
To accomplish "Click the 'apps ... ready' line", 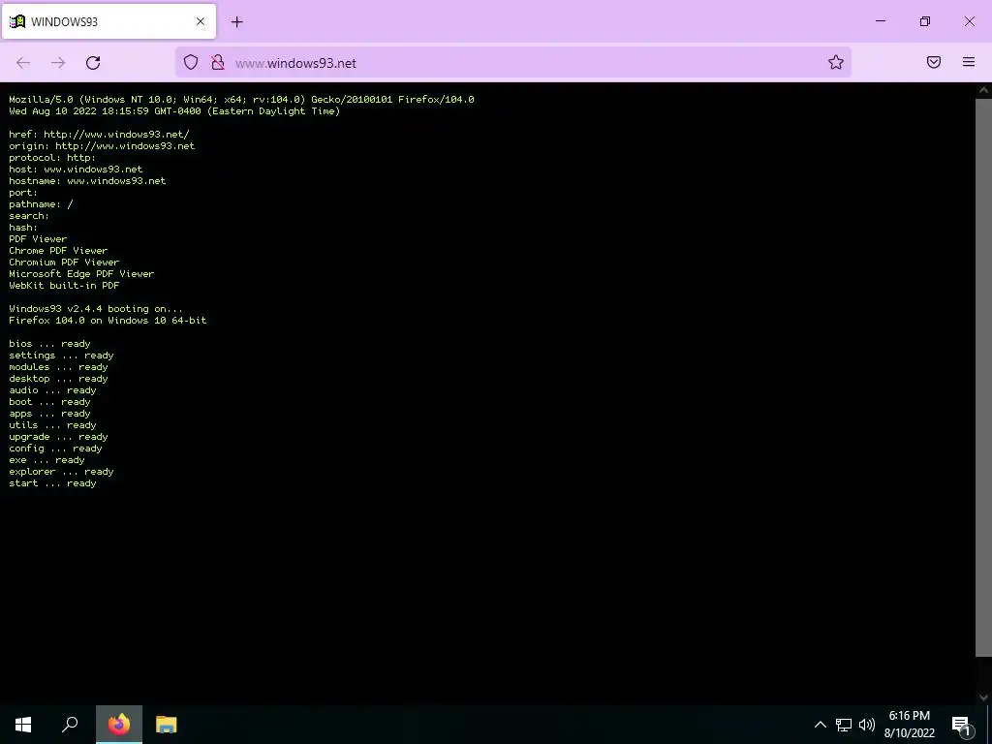I will (x=50, y=413).
